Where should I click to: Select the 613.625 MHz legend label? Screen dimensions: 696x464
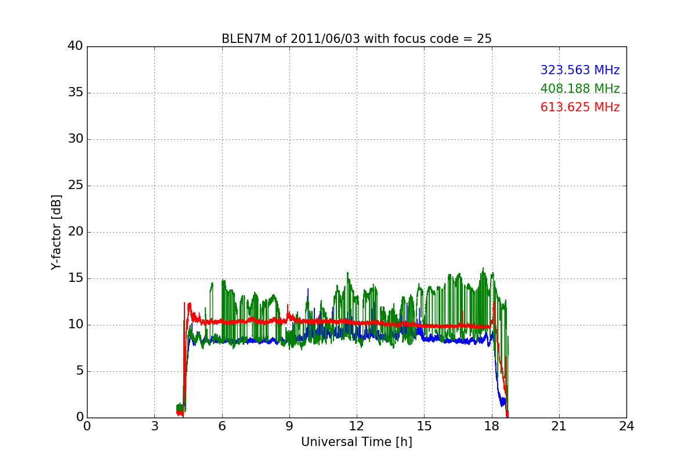(x=580, y=107)
